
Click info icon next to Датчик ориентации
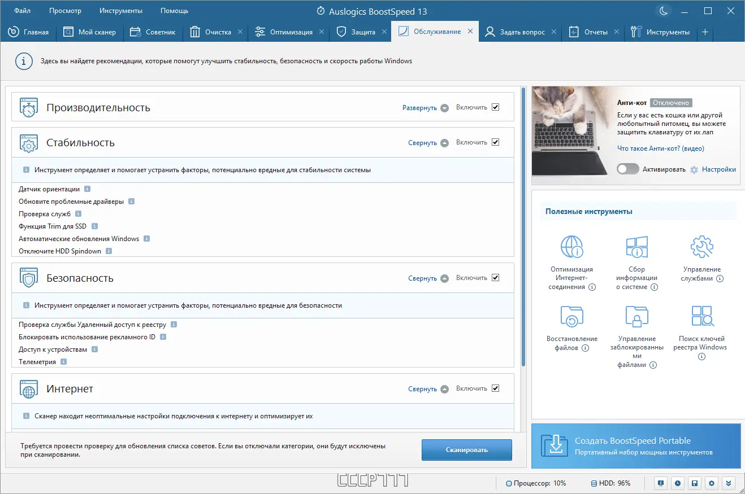88,189
